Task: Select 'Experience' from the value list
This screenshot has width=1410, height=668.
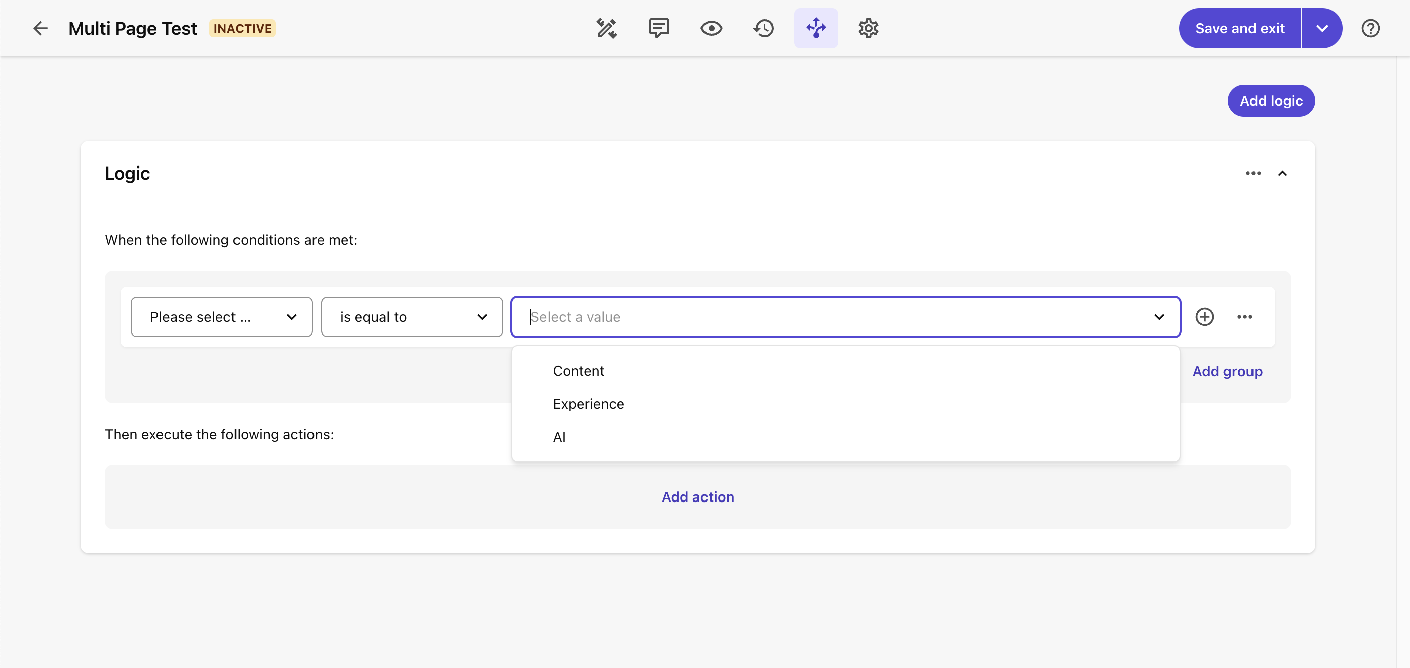Action: [588, 403]
